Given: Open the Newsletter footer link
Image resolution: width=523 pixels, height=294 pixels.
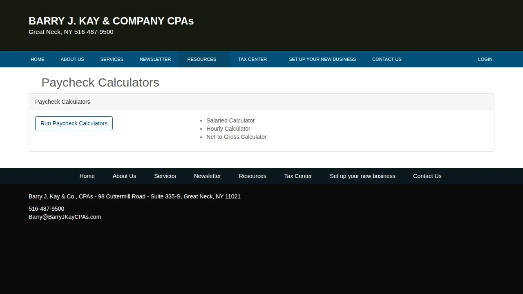Looking at the screenshot, I should click(x=208, y=176).
